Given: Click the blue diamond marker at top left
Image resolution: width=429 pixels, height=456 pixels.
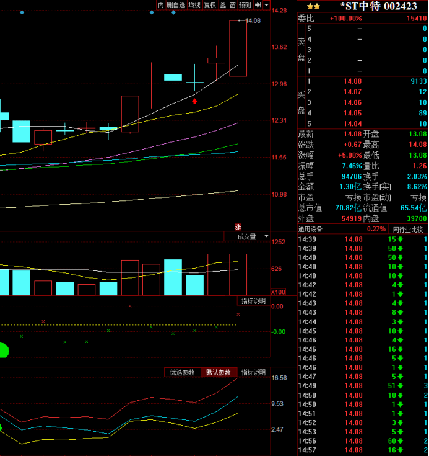Looking at the screenshot, I should pos(22,12).
